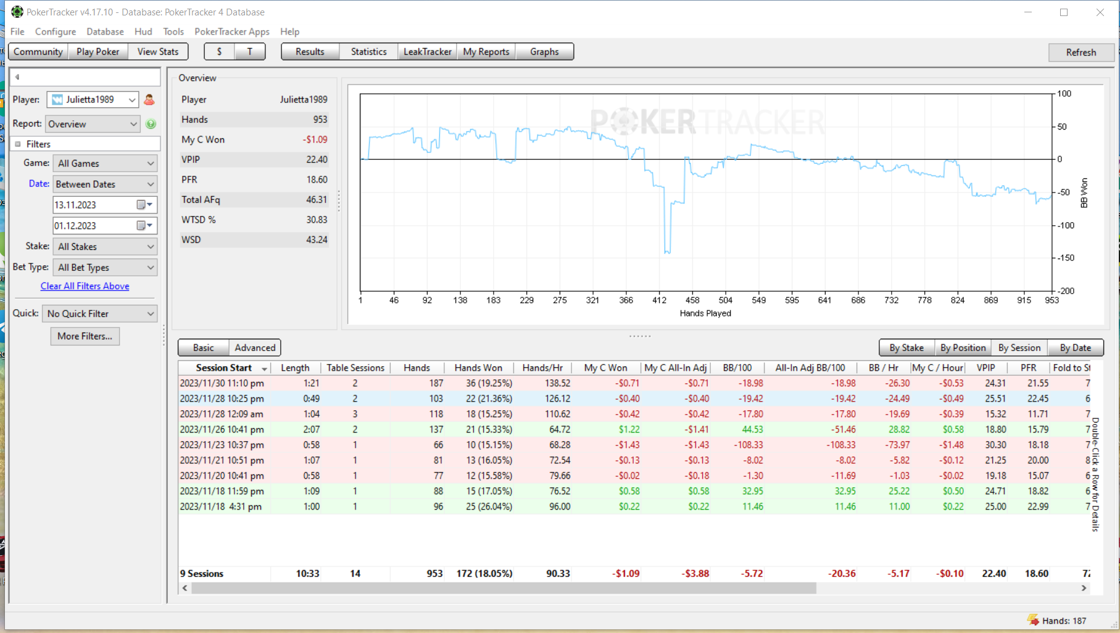Group results By Stake

point(906,348)
